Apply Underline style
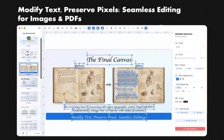The image size is (224, 140). coord(199,69)
